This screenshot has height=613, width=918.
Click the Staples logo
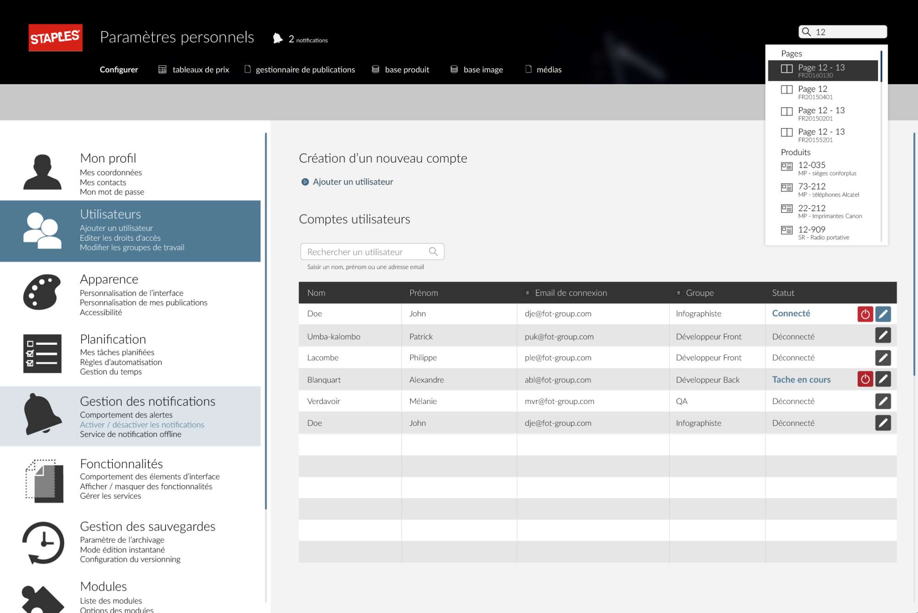pos(56,37)
